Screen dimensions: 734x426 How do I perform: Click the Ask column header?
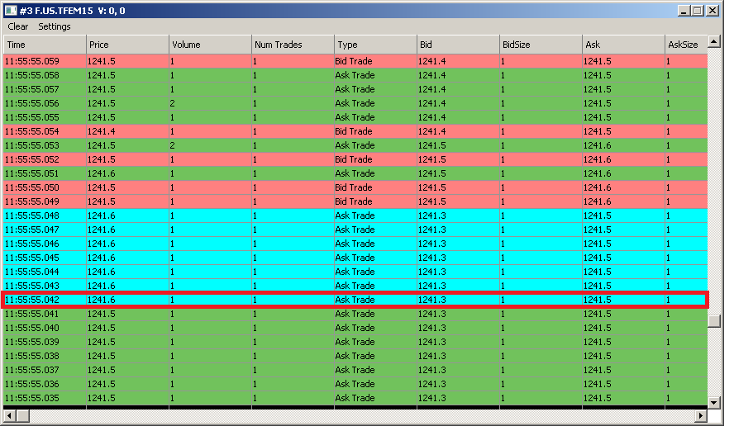(x=623, y=45)
